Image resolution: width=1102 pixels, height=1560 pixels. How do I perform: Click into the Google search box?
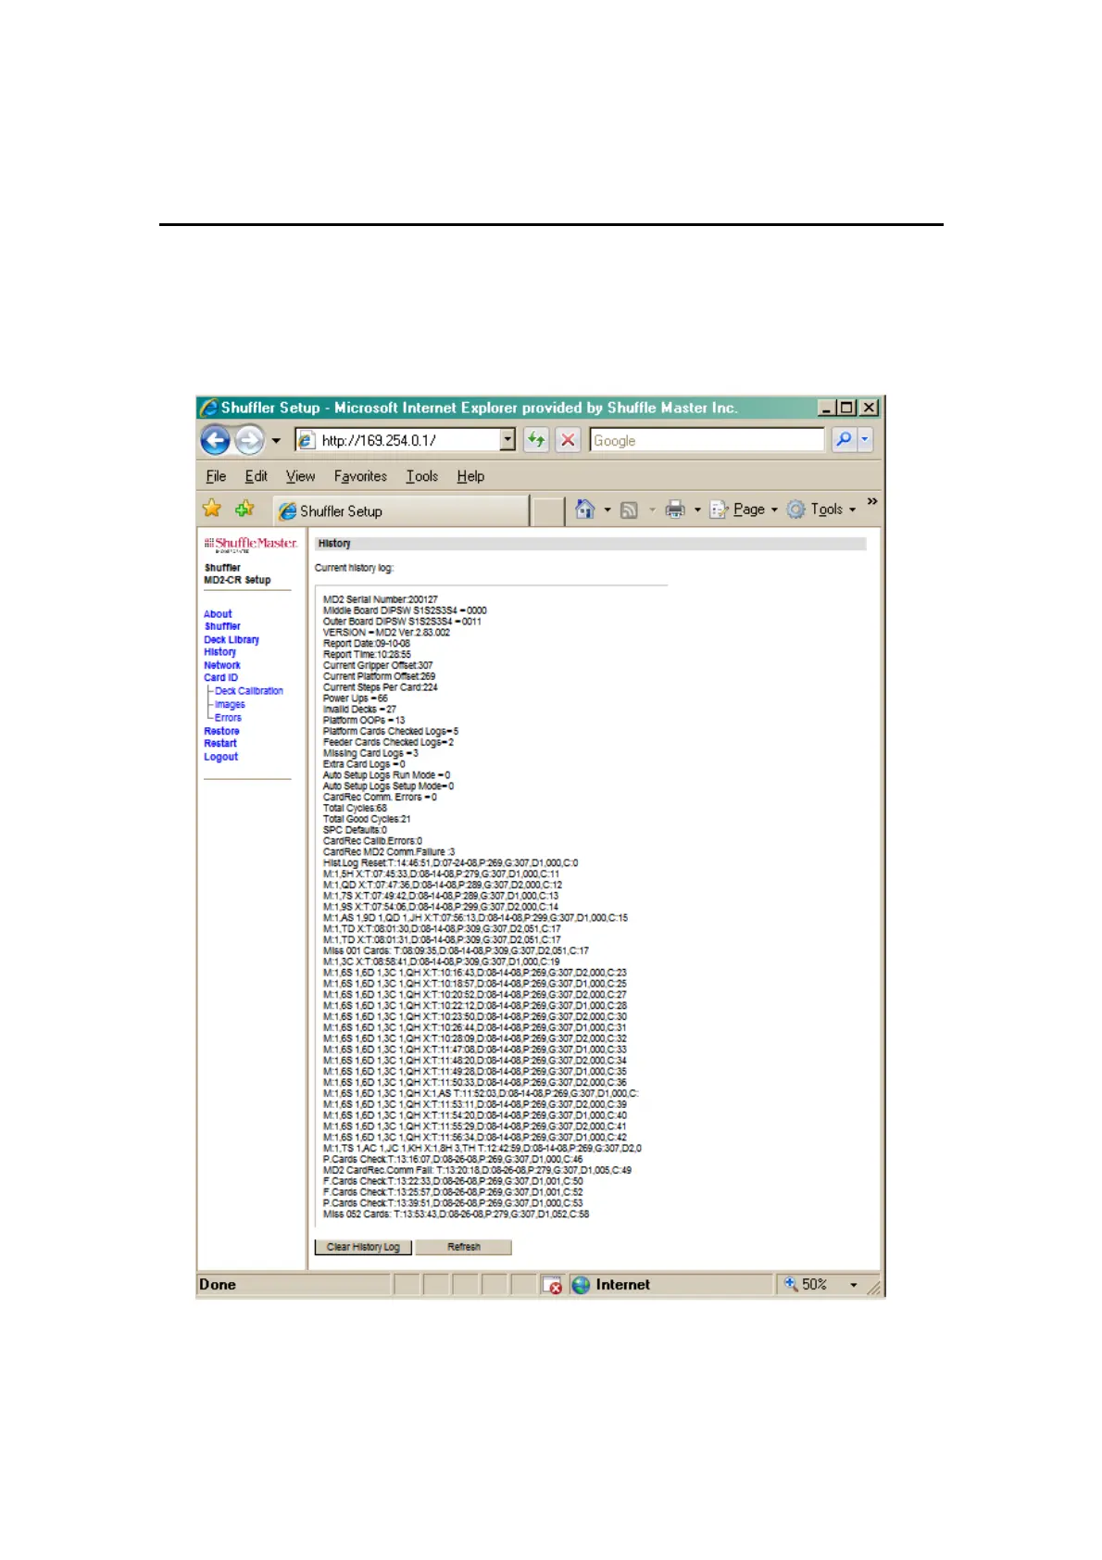point(707,440)
